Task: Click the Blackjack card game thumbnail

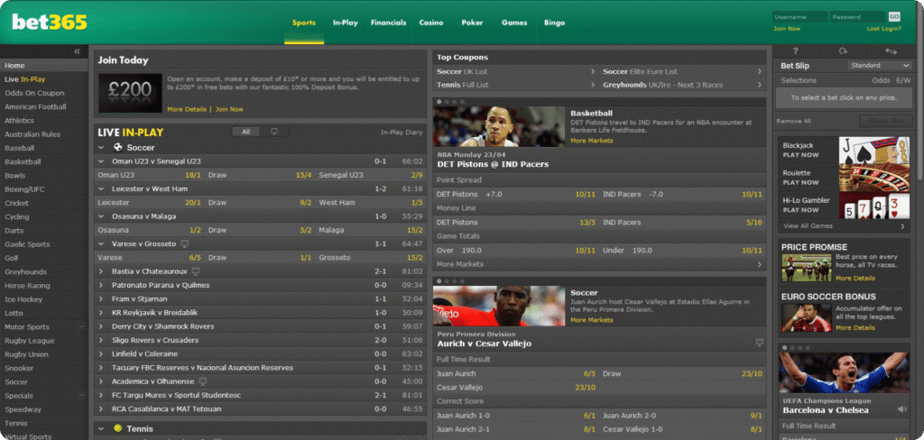Action: [x=873, y=151]
